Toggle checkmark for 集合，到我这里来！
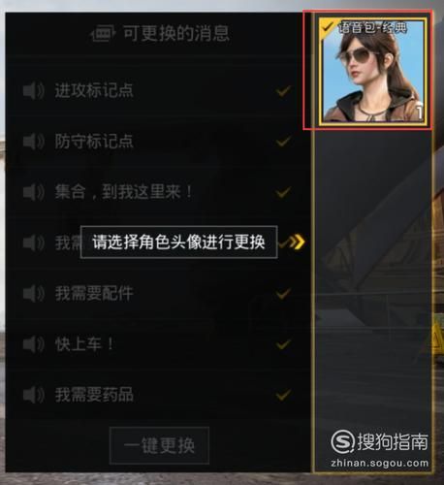Screen dimensions: 444x485 [x=283, y=192]
